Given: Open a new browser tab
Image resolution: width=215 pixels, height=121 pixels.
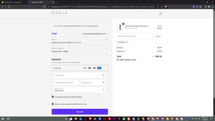Looking at the screenshot, I should (x=57, y=2).
